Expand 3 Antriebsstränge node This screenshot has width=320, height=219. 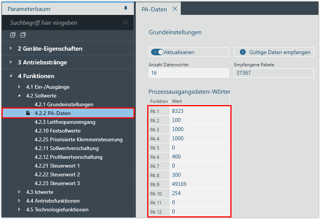(11, 62)
